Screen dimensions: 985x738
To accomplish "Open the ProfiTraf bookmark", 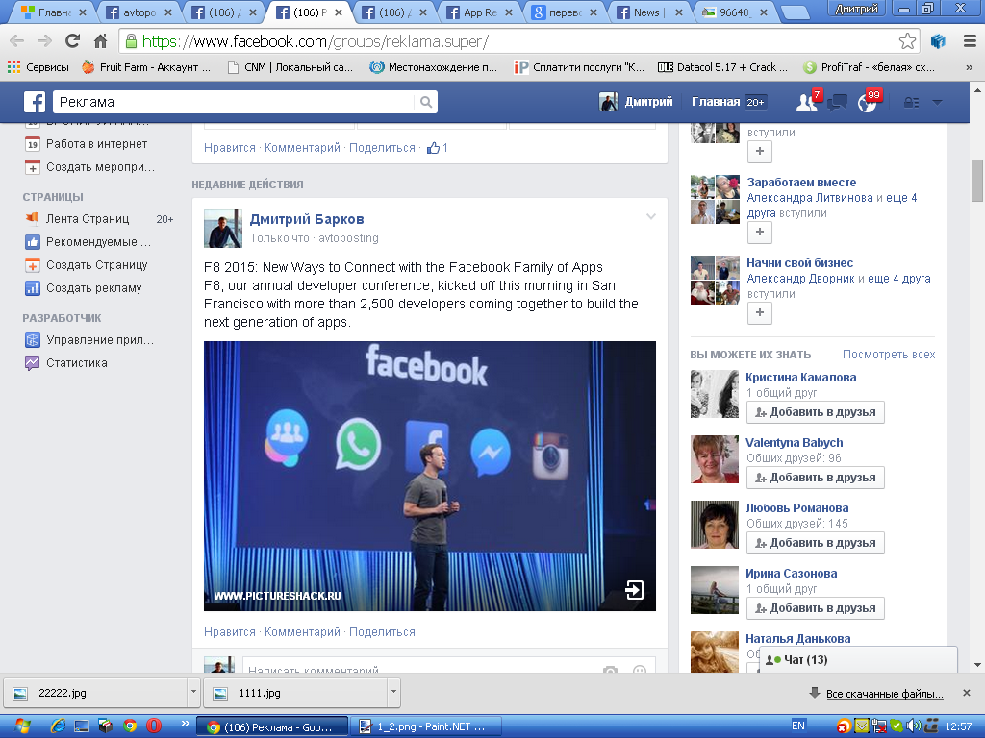I will tap(870, 67).
